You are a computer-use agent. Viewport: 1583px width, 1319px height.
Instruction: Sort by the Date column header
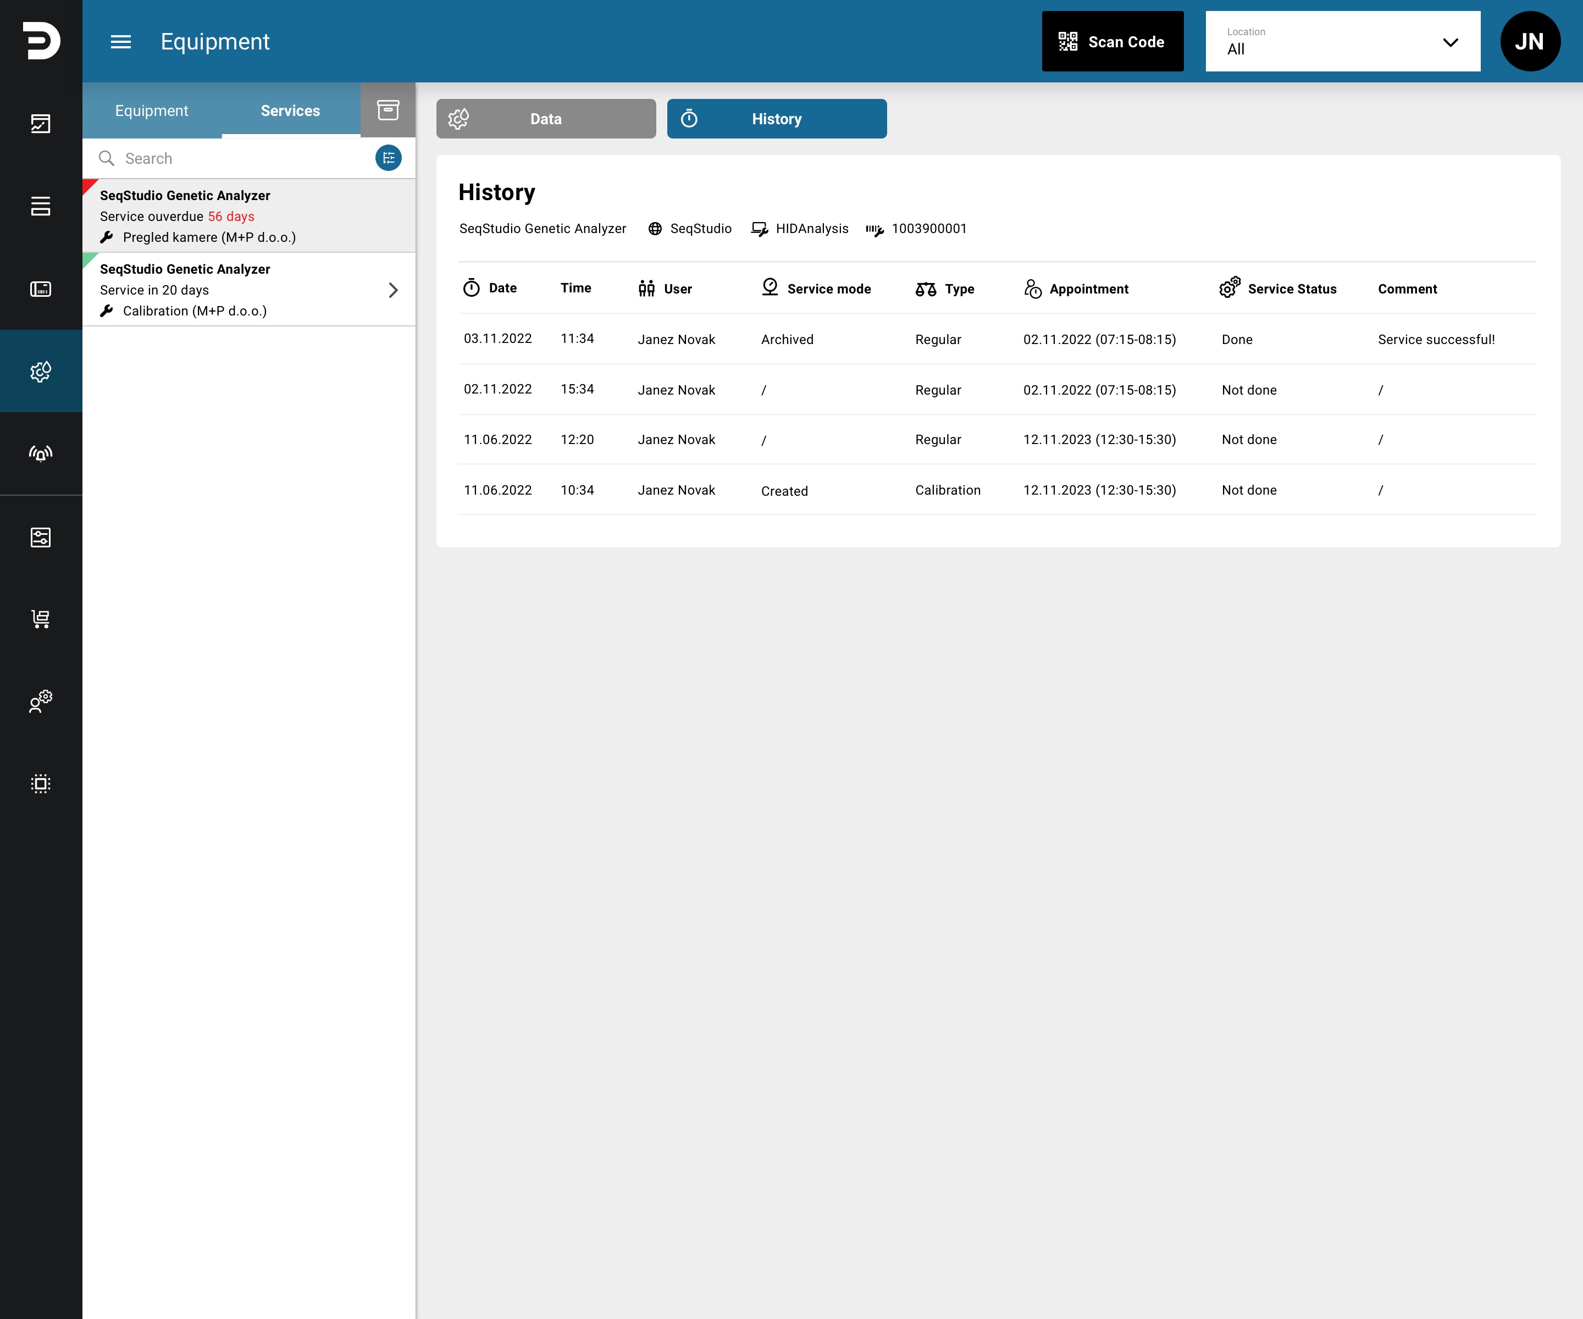(490, 288)
